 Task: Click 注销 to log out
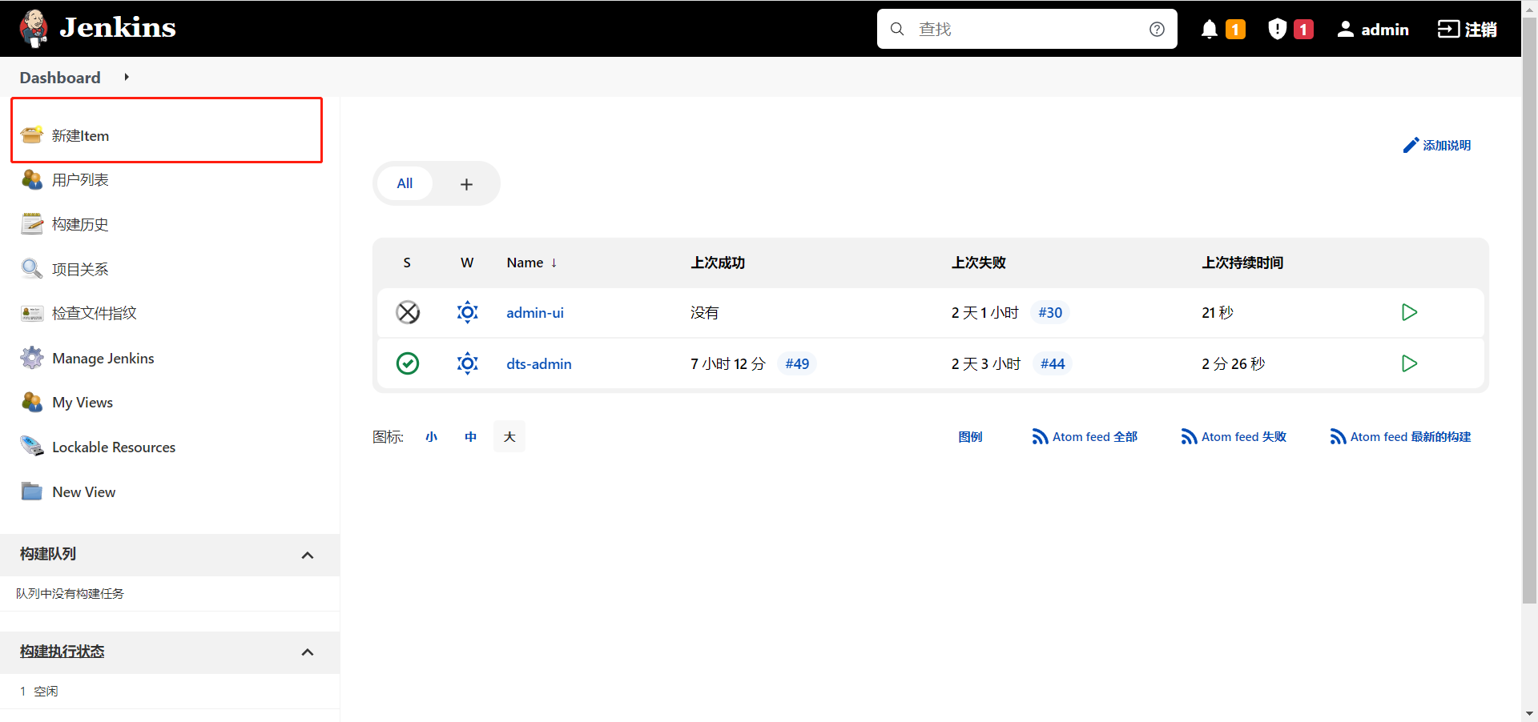point(1468,29)
